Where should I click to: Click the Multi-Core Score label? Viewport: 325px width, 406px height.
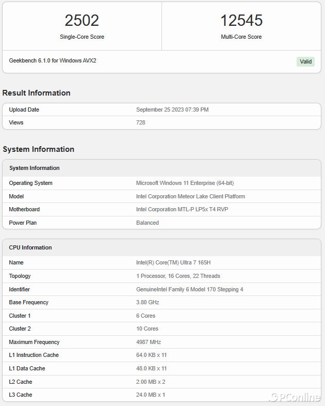coord(241,37)
